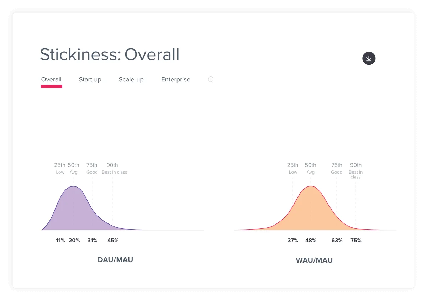Screen dimensions: 427x301
Task: Switch to the Enterprise tab
Action: pyautogui.click(x=176, y=80)
